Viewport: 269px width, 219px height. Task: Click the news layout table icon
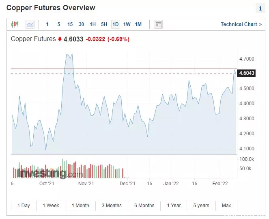pos(158,24)
